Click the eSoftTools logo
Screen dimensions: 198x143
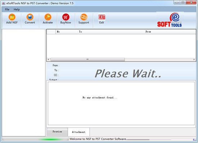tap(170, 20)
